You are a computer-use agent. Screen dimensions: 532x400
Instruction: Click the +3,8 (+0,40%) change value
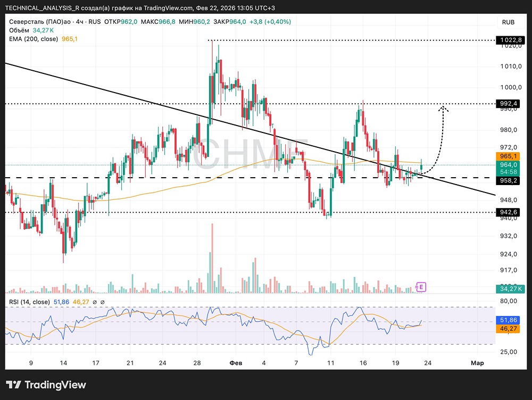pyautogui.click(x=270, y=22)
